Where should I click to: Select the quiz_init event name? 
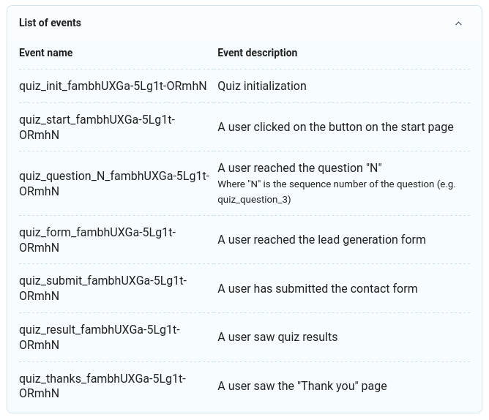point(113,86)
